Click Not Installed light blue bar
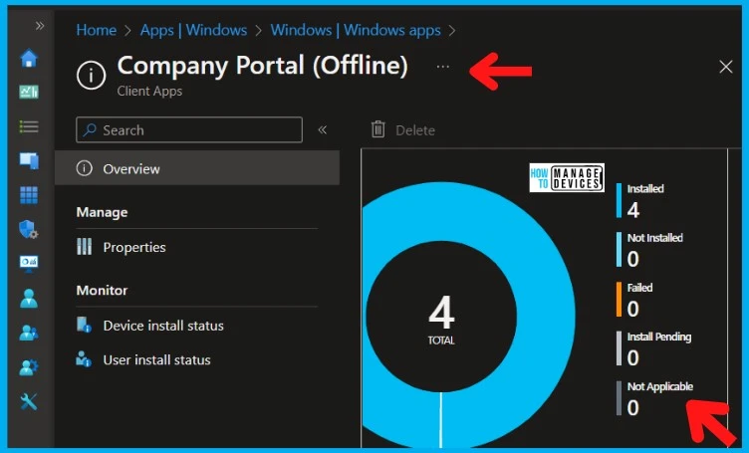This screenshot has width=749, height=453. tap(620, 250)
